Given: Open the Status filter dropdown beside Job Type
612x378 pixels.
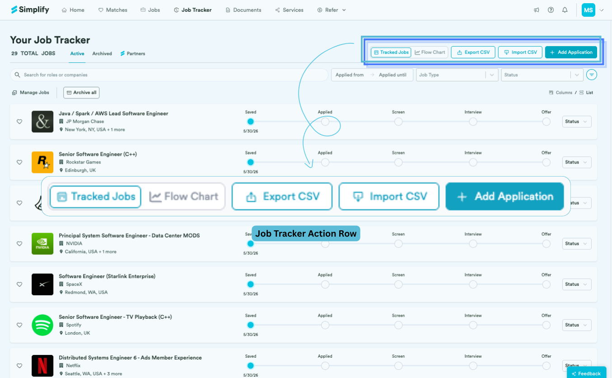Looking at the screenshot, I should point(542,75).
